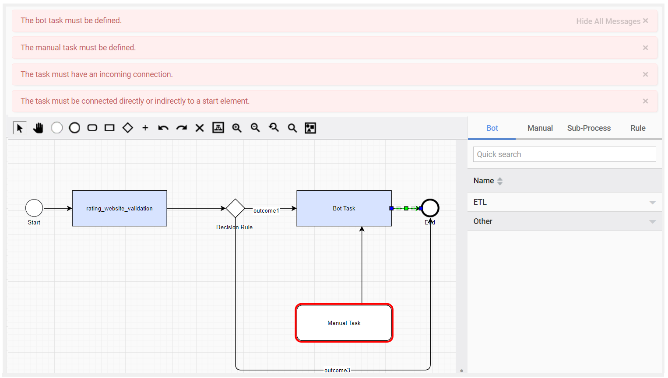Switch to the Manual tab
The width and height of the screenshot is (668, 378).
coord(540,128)
